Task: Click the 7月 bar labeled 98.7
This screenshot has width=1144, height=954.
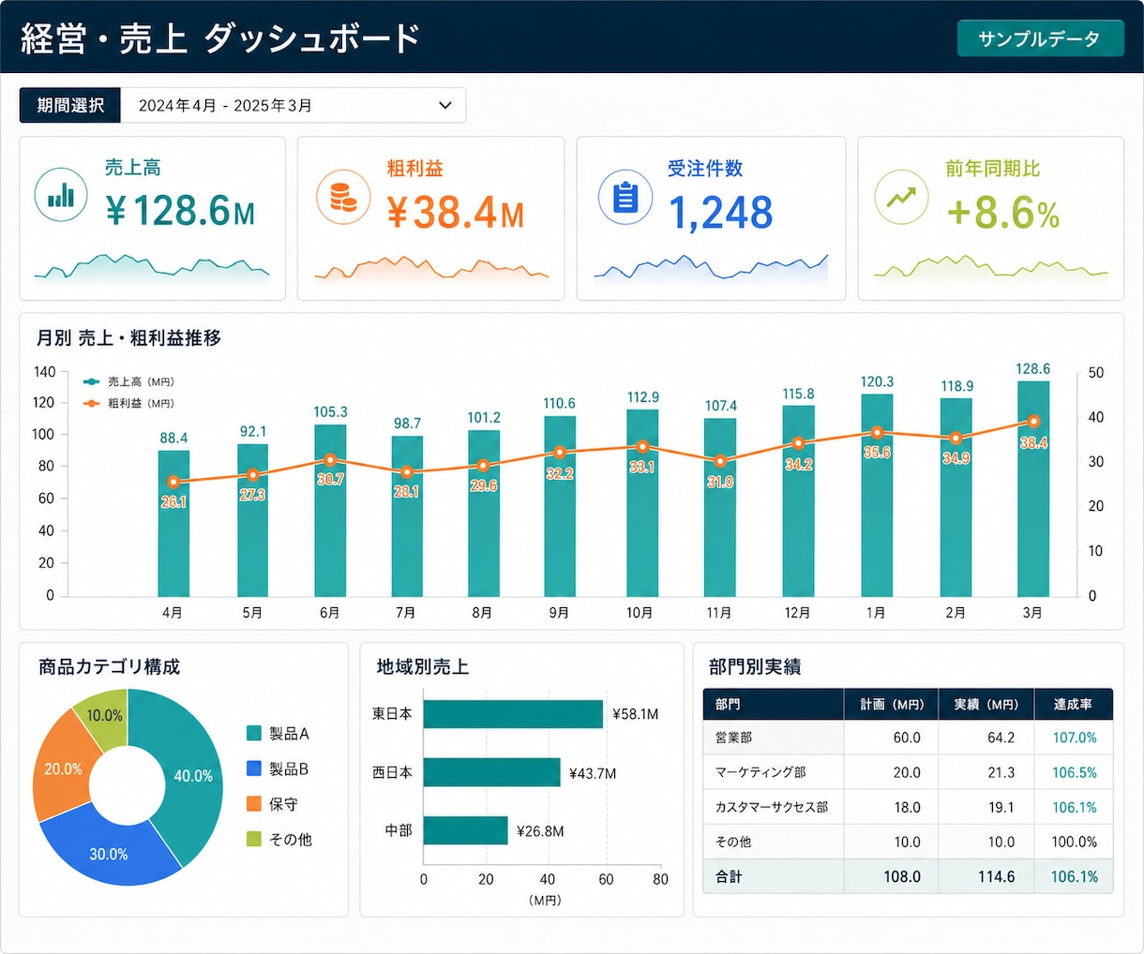Action: (407, 515)
